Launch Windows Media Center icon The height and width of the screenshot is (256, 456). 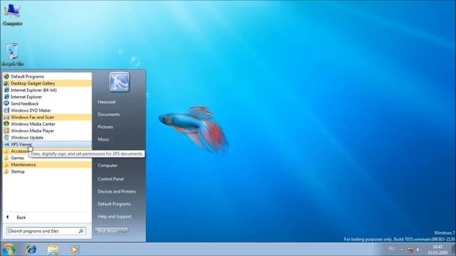click(6, 124)
